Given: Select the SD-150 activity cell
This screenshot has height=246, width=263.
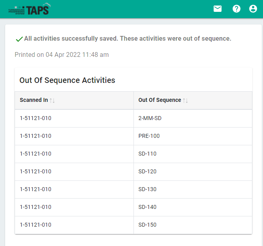Looking at the screenshot, I should click(x=147, y=225).
